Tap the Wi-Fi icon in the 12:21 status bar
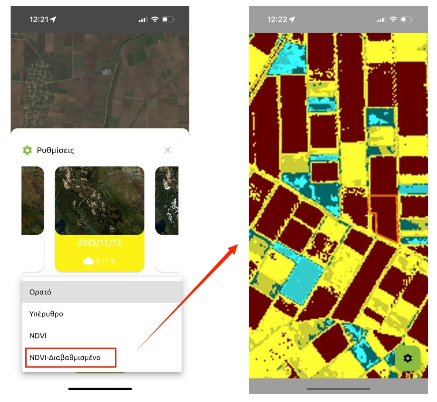This screenshot has height=402, width=437. coord(154,20)
